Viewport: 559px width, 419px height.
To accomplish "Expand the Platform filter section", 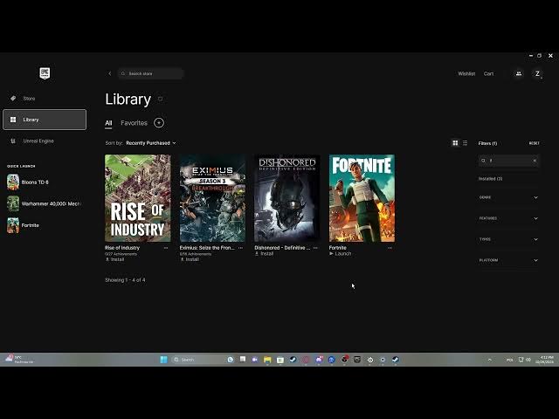I will tap(508, 260).
